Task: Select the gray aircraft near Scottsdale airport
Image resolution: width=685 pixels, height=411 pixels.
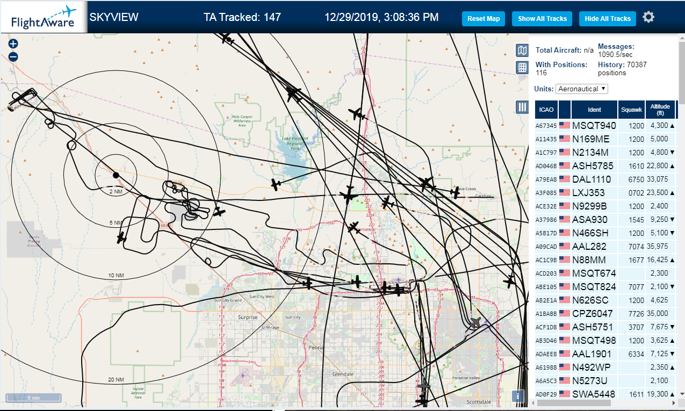Action: 475,322
